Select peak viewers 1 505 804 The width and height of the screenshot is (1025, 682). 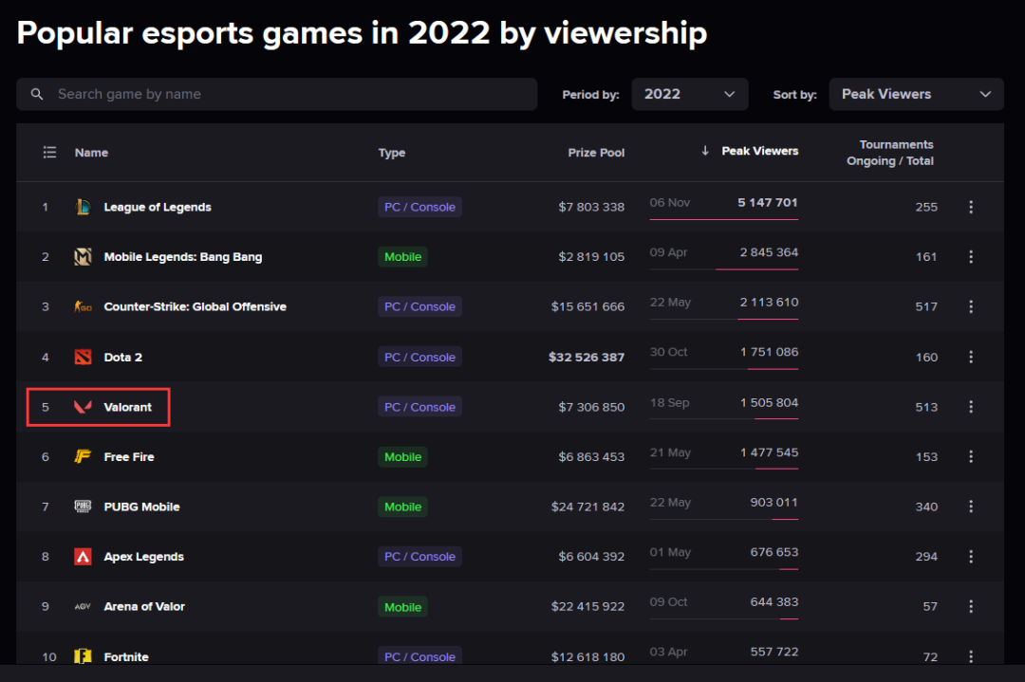(769, 402)
